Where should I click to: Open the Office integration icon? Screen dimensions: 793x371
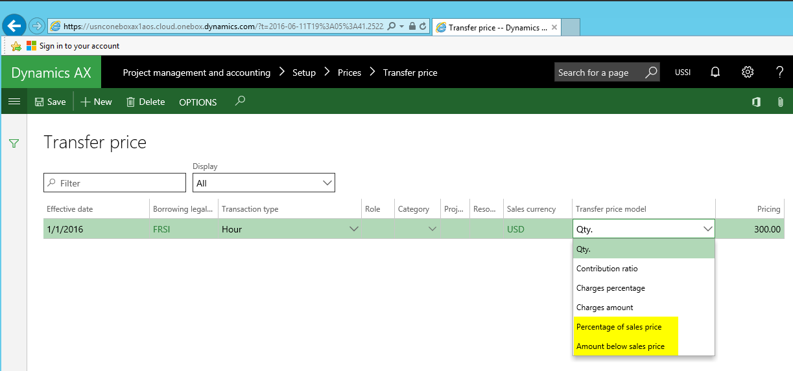(756, 102)
